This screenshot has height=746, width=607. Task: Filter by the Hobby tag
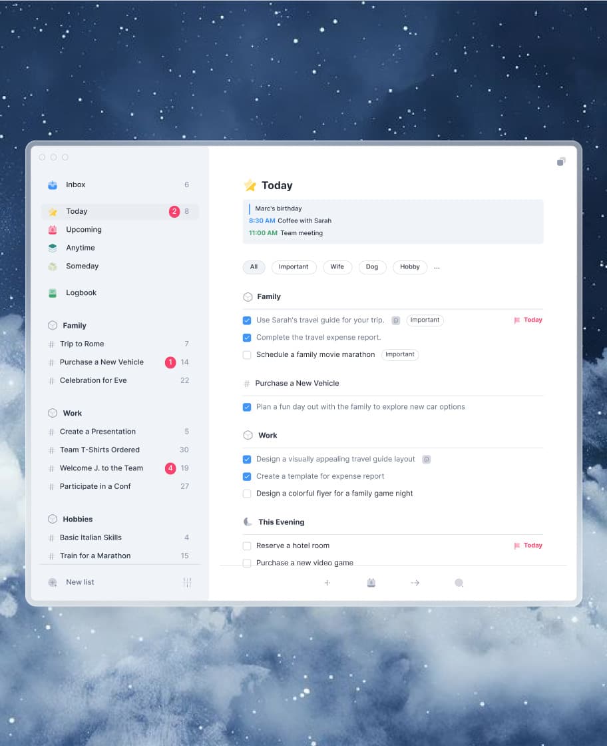click(410, 267)
